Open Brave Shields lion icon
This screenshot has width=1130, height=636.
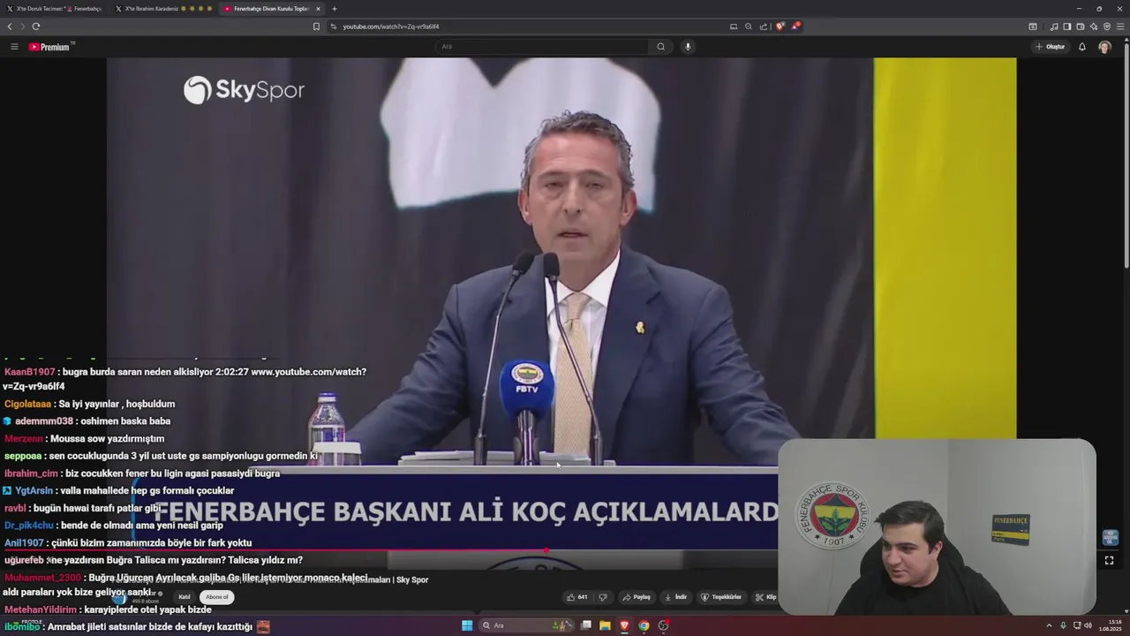(x=780, y=26)
